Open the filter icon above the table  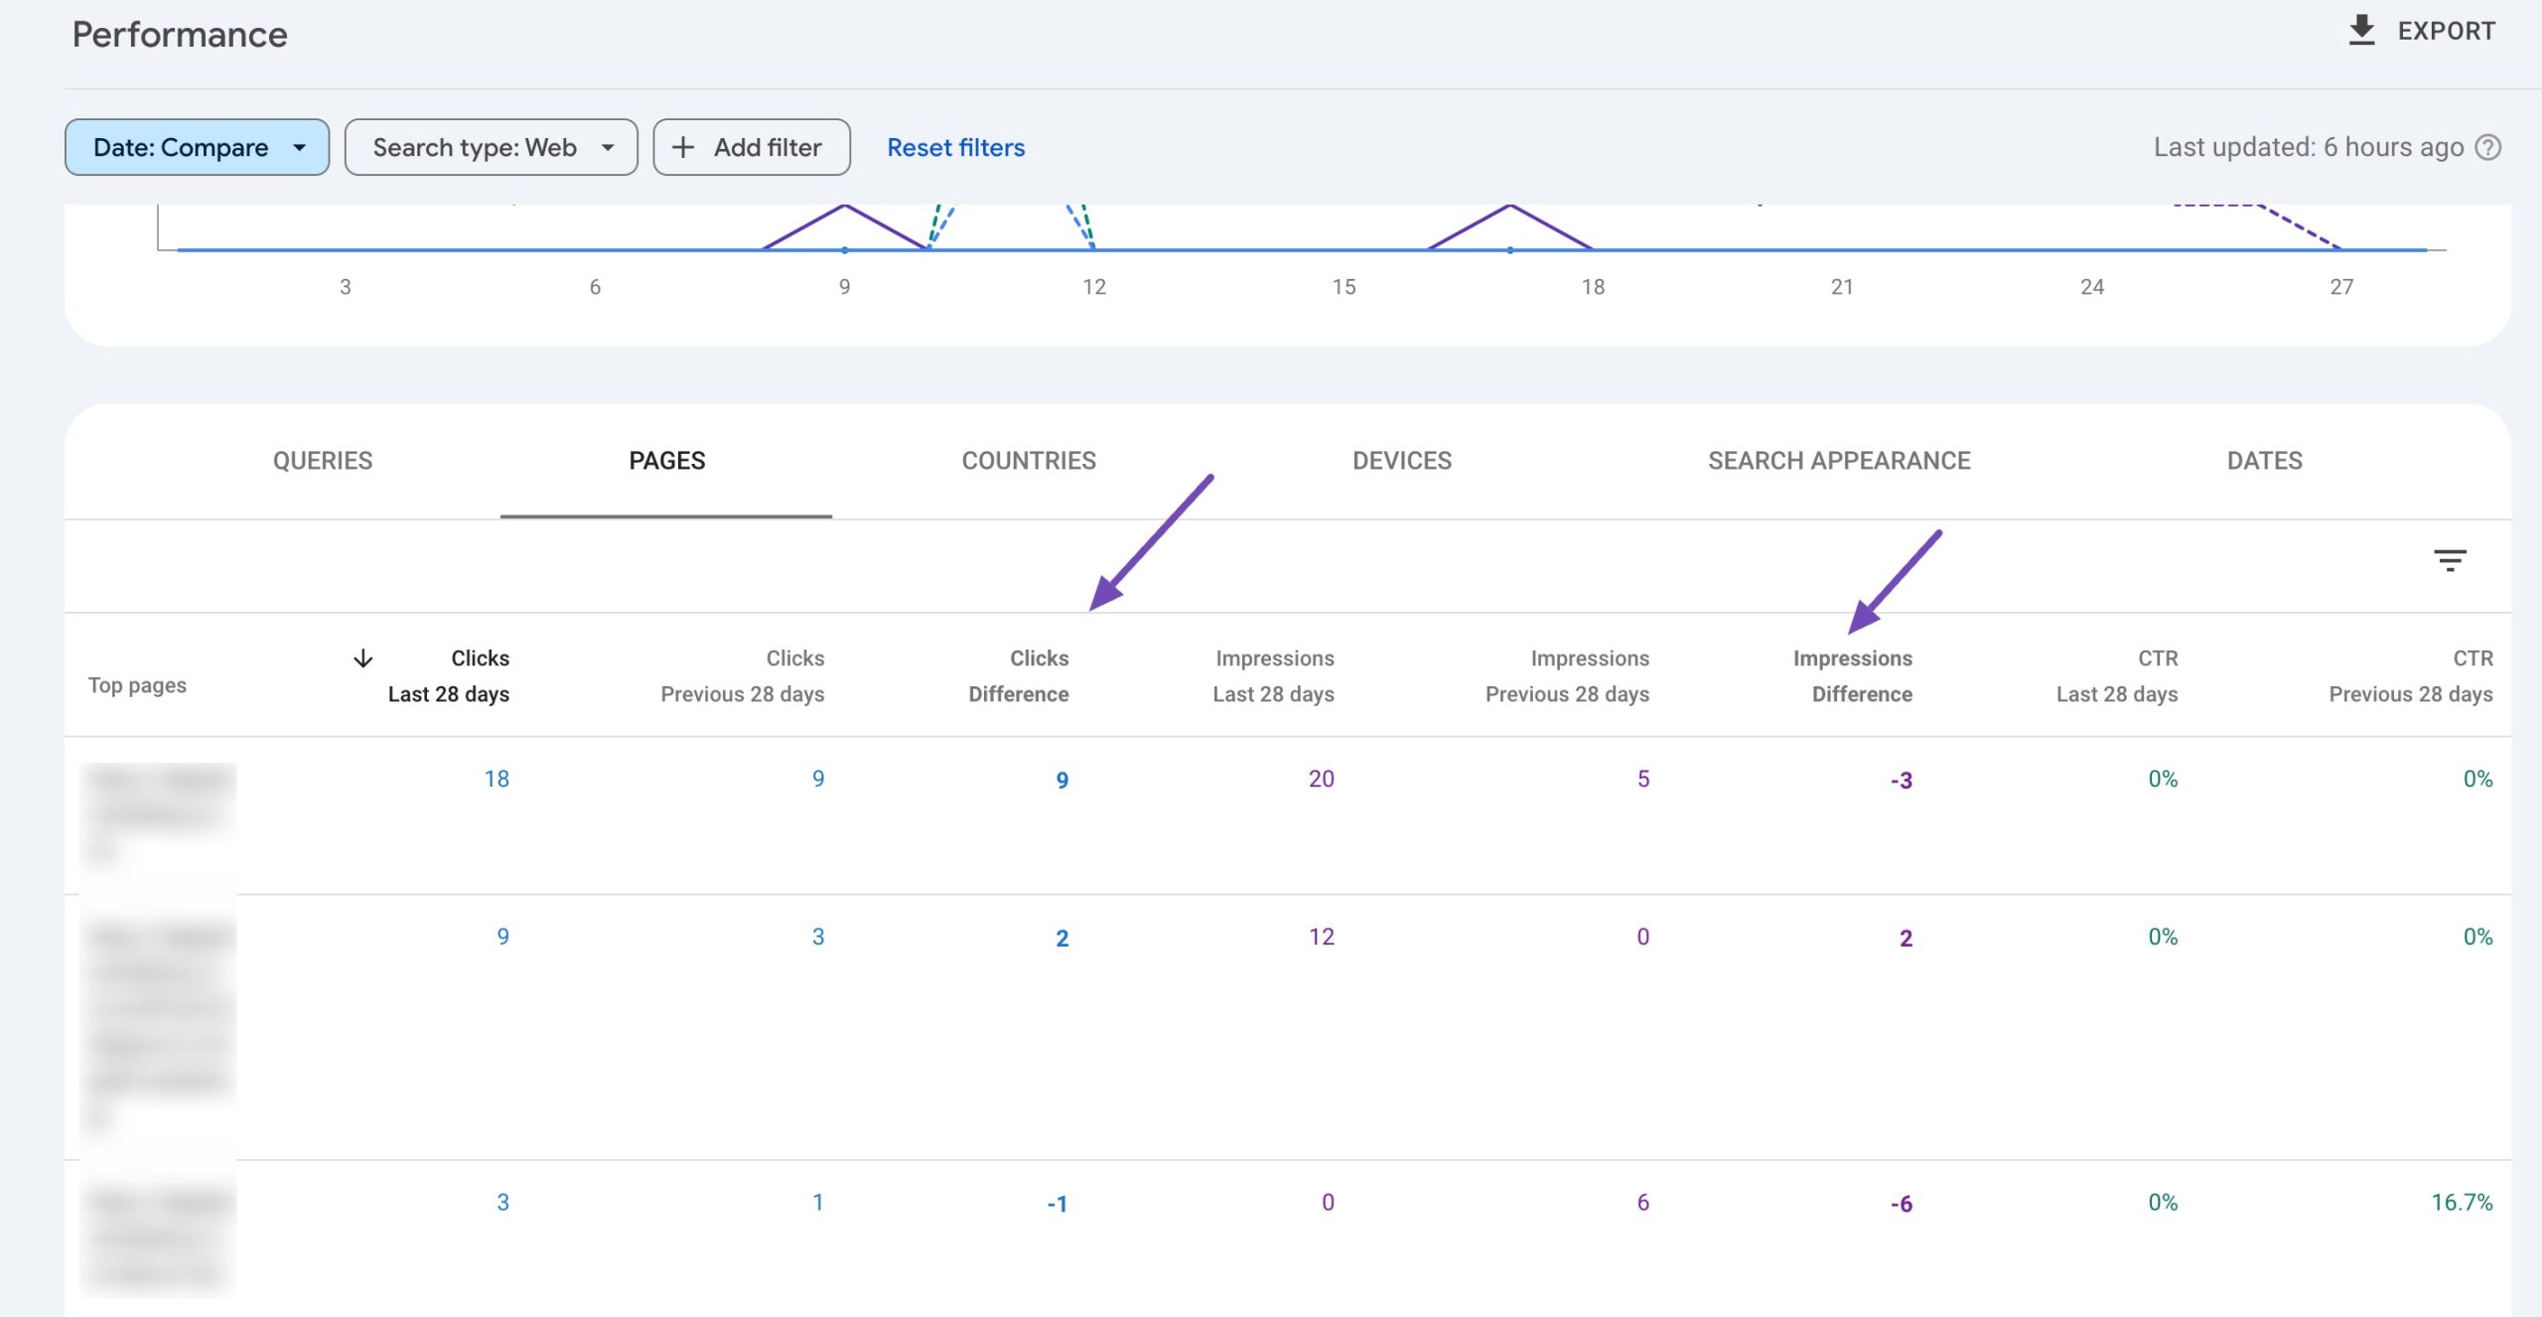2451,560
